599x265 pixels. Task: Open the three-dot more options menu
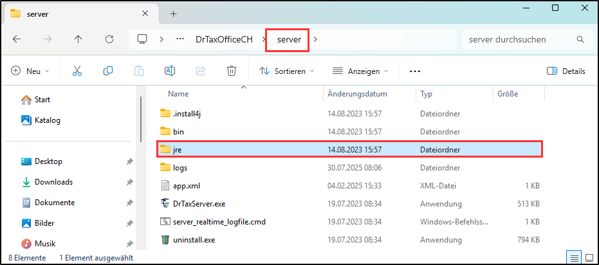pos(415,71)
